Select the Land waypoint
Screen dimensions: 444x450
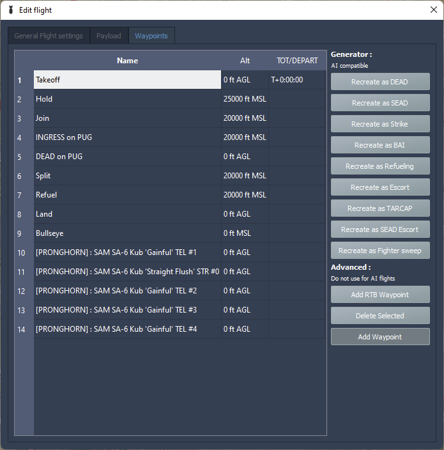[x=127, y=214]
